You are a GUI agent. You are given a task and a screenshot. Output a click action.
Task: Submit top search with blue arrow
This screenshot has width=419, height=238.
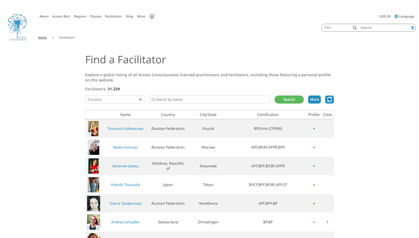click(x=412, y=28)
